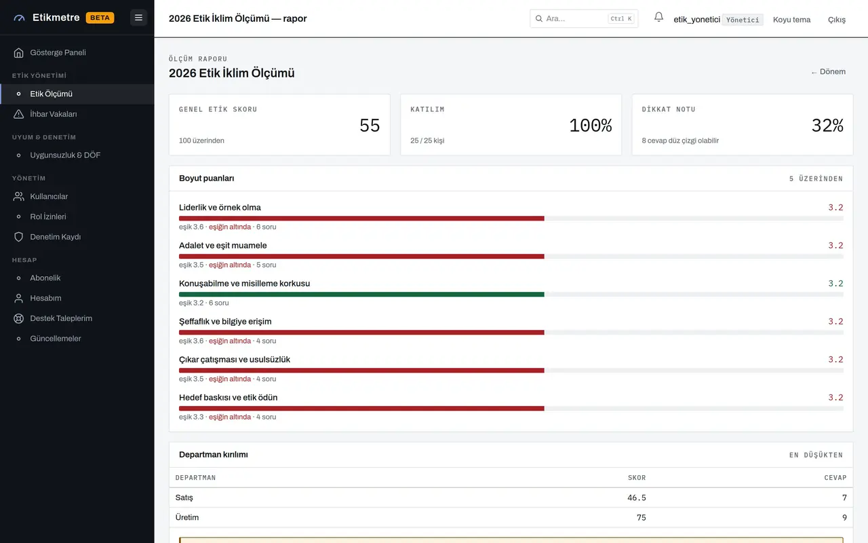The image size is (868, 543).
Task: Click the SKOR column header
Action: click(x=637, y=478)
